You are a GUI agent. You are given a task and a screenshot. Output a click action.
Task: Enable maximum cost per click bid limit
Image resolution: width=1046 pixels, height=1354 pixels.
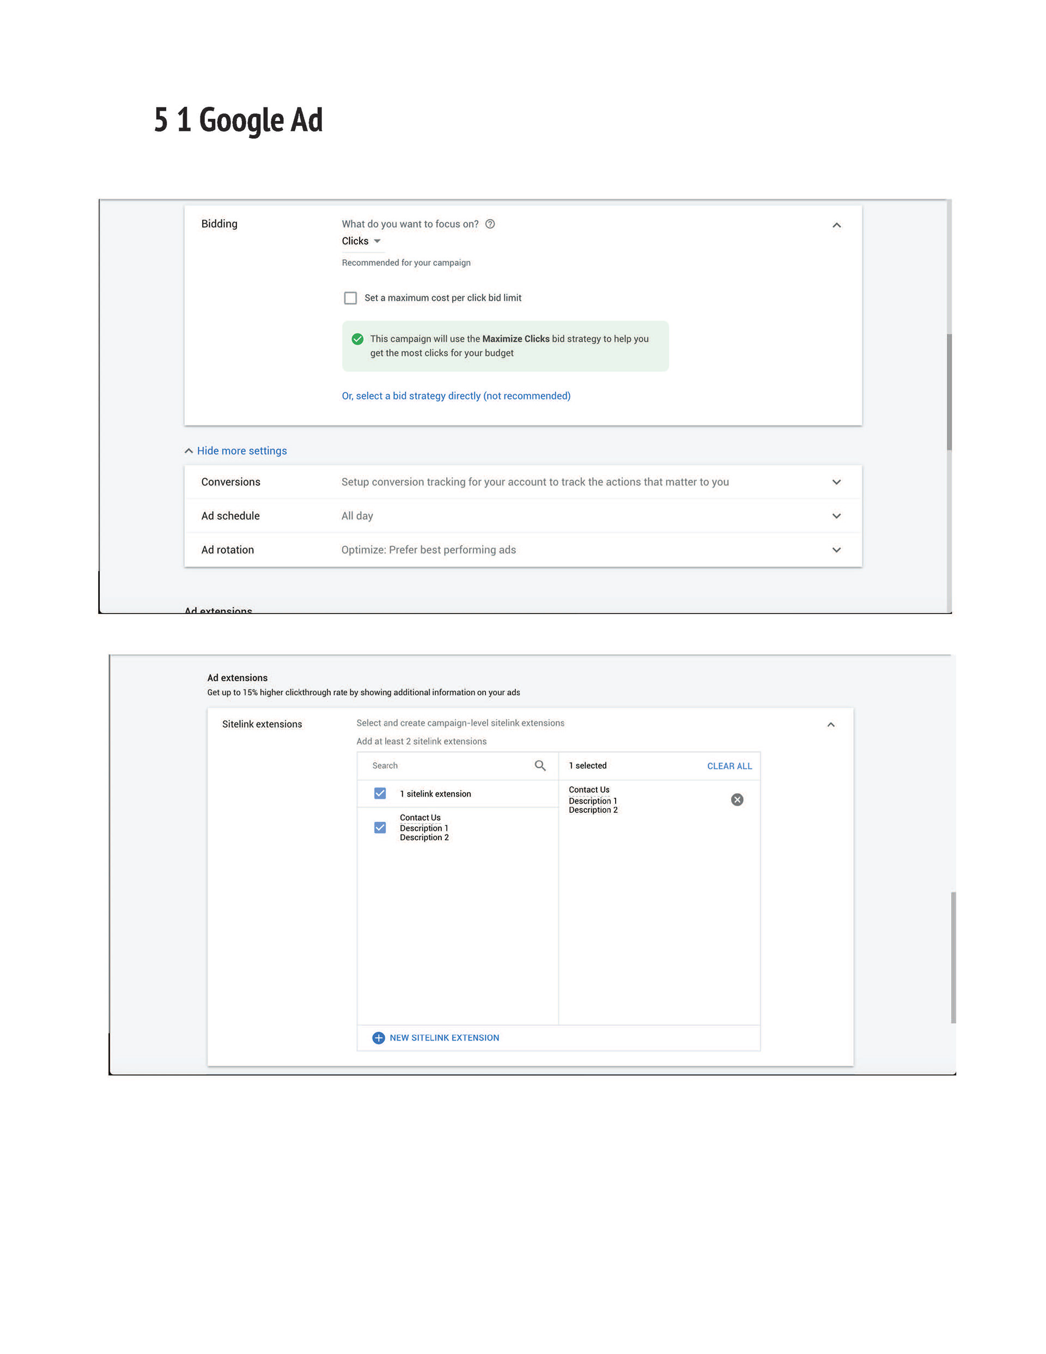350,298
